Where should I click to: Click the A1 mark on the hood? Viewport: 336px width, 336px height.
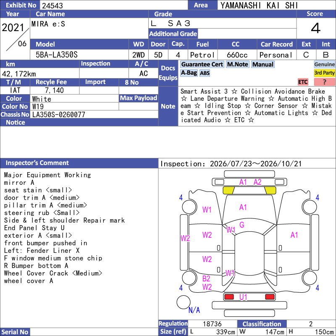243,207
